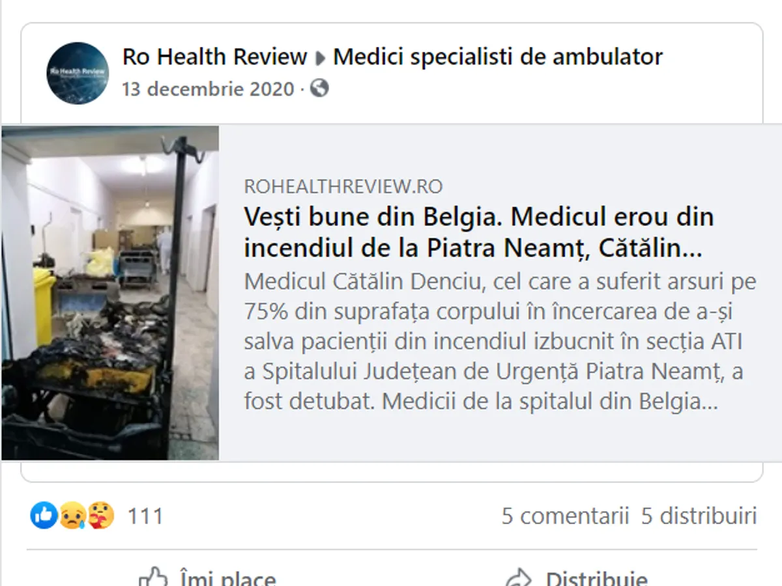Show the 111 reactions list
The height and width of the screenshot is (586, 782).
(145, 516)
